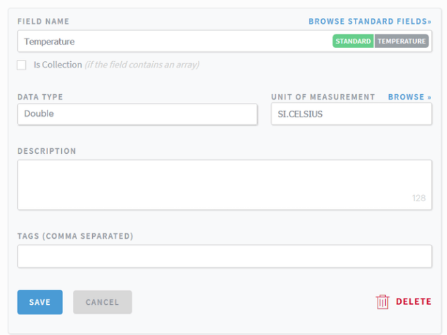Open the Browse Standard Fields link
This screenshot has height=335, width=447.
coord(369,22)
